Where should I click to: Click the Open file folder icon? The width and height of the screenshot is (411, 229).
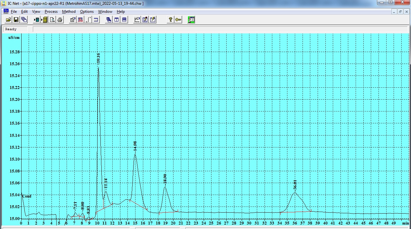(x=8, y=20)
